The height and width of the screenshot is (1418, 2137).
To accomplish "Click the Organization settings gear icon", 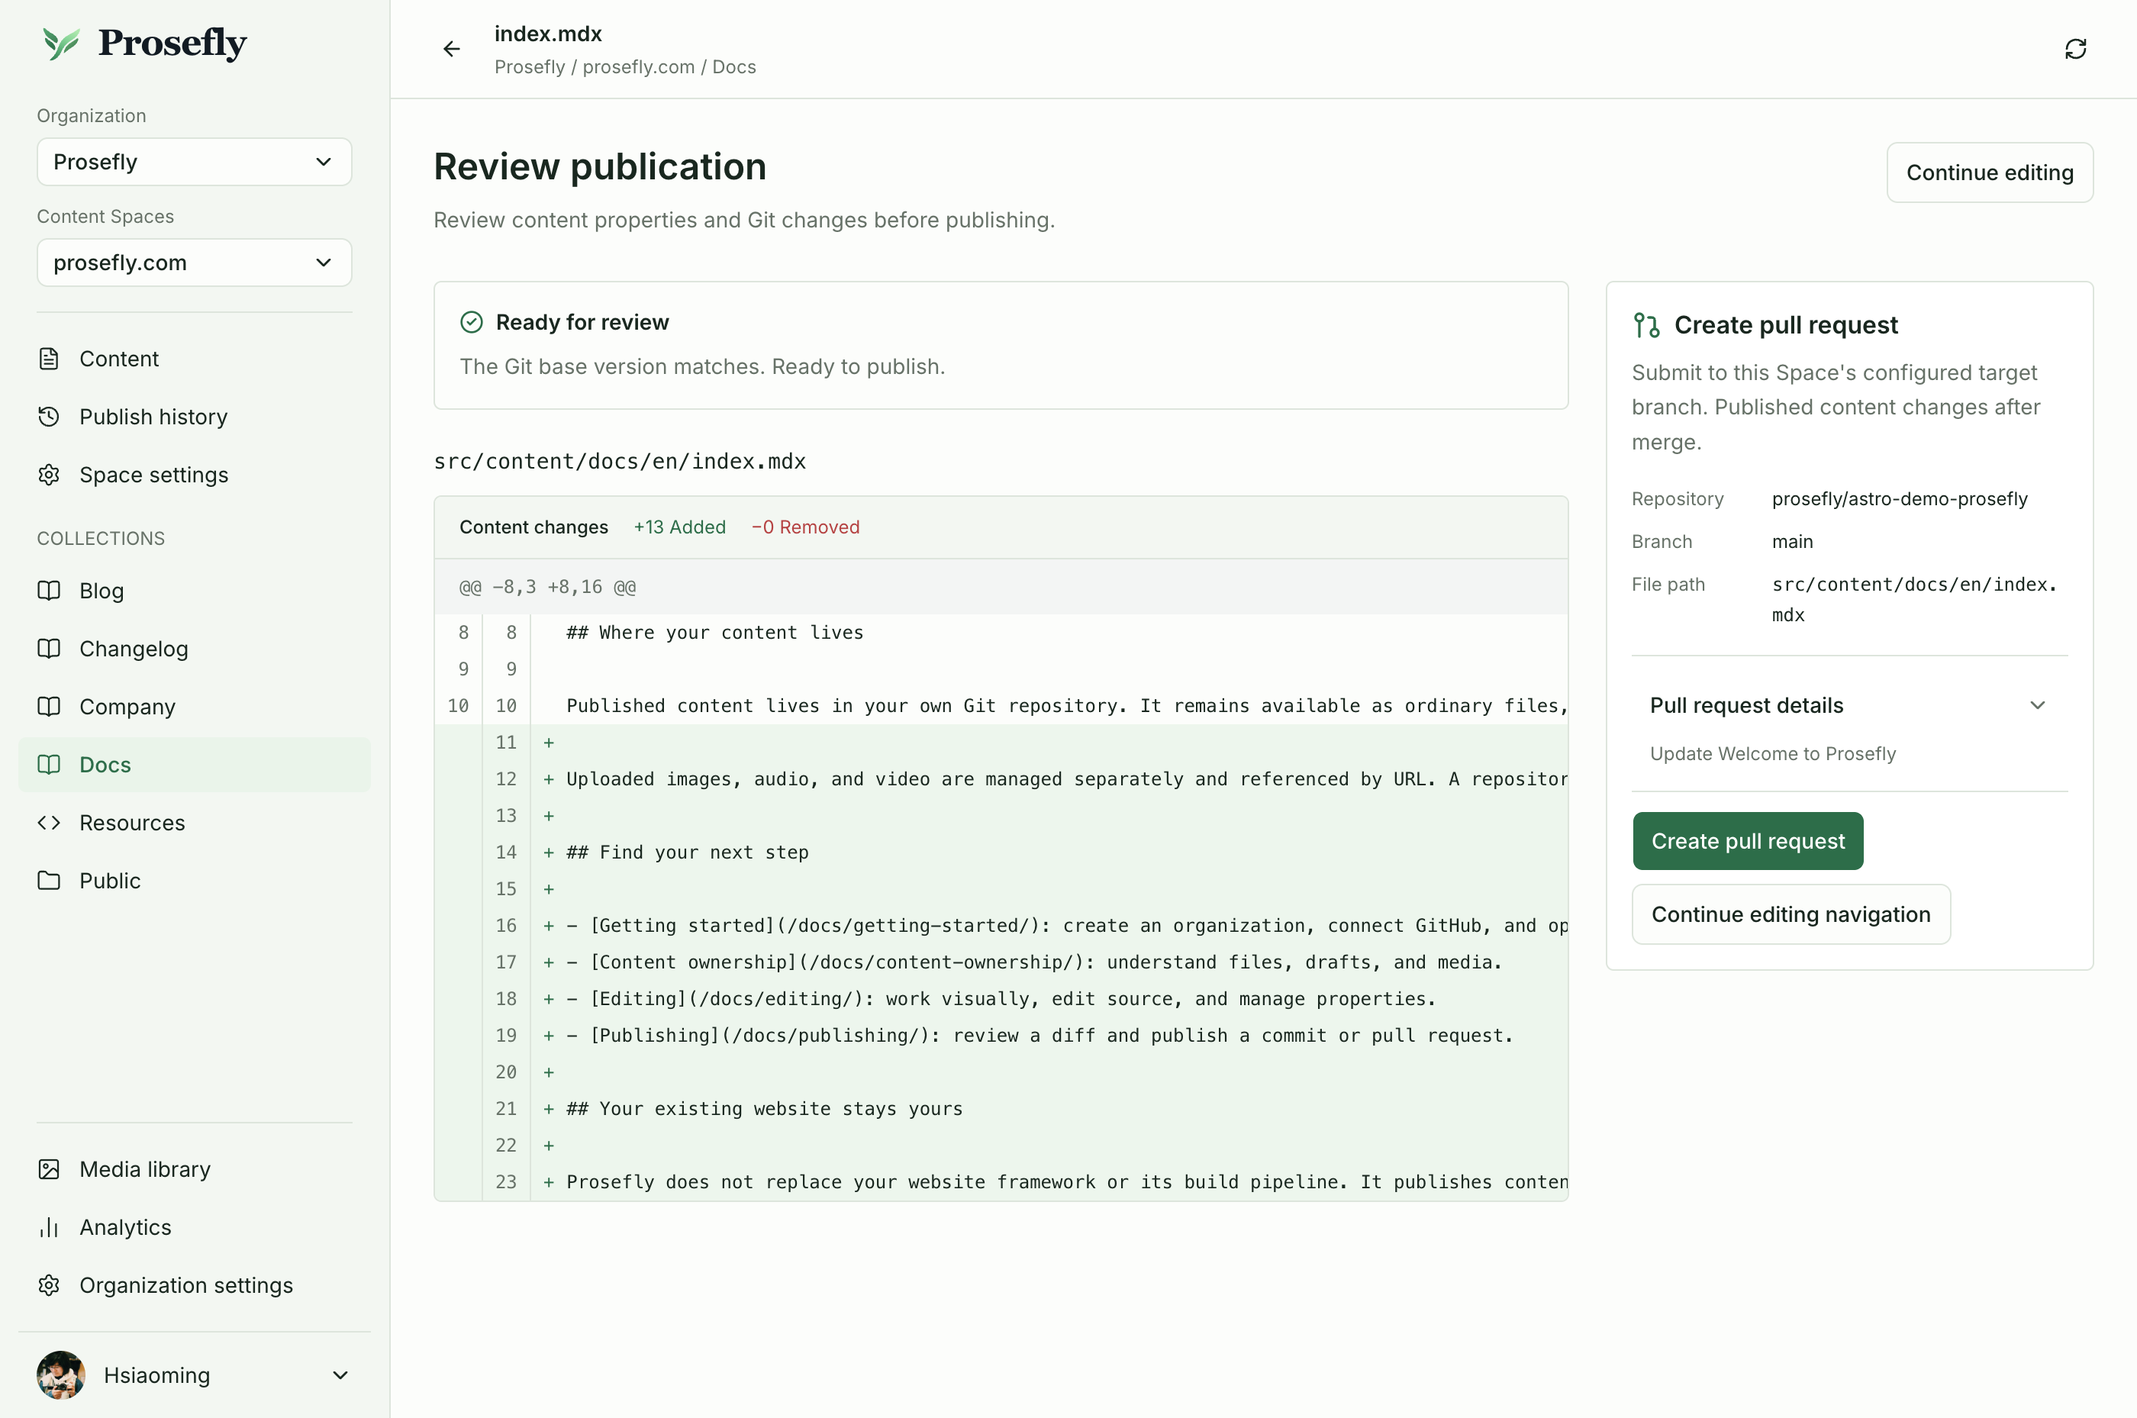I will (x=49, y=1285).
